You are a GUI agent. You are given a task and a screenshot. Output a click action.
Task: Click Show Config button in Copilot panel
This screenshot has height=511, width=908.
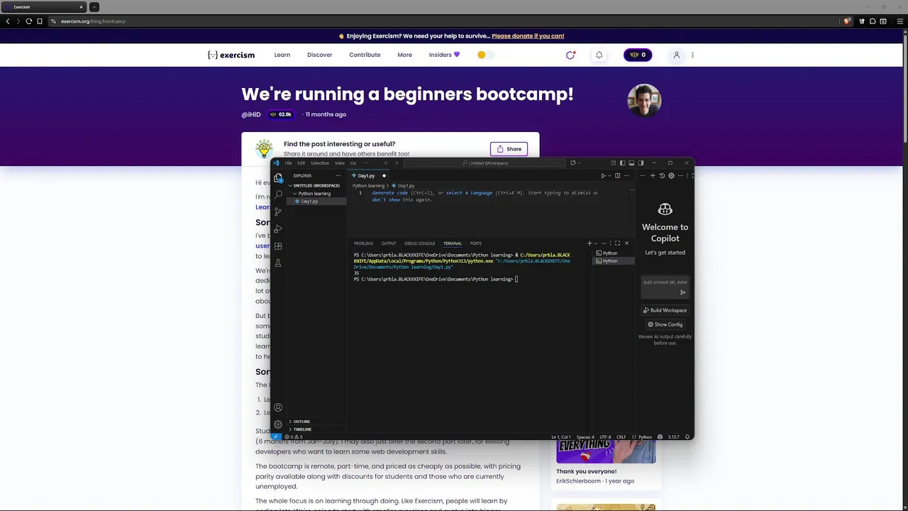(665, 324)
